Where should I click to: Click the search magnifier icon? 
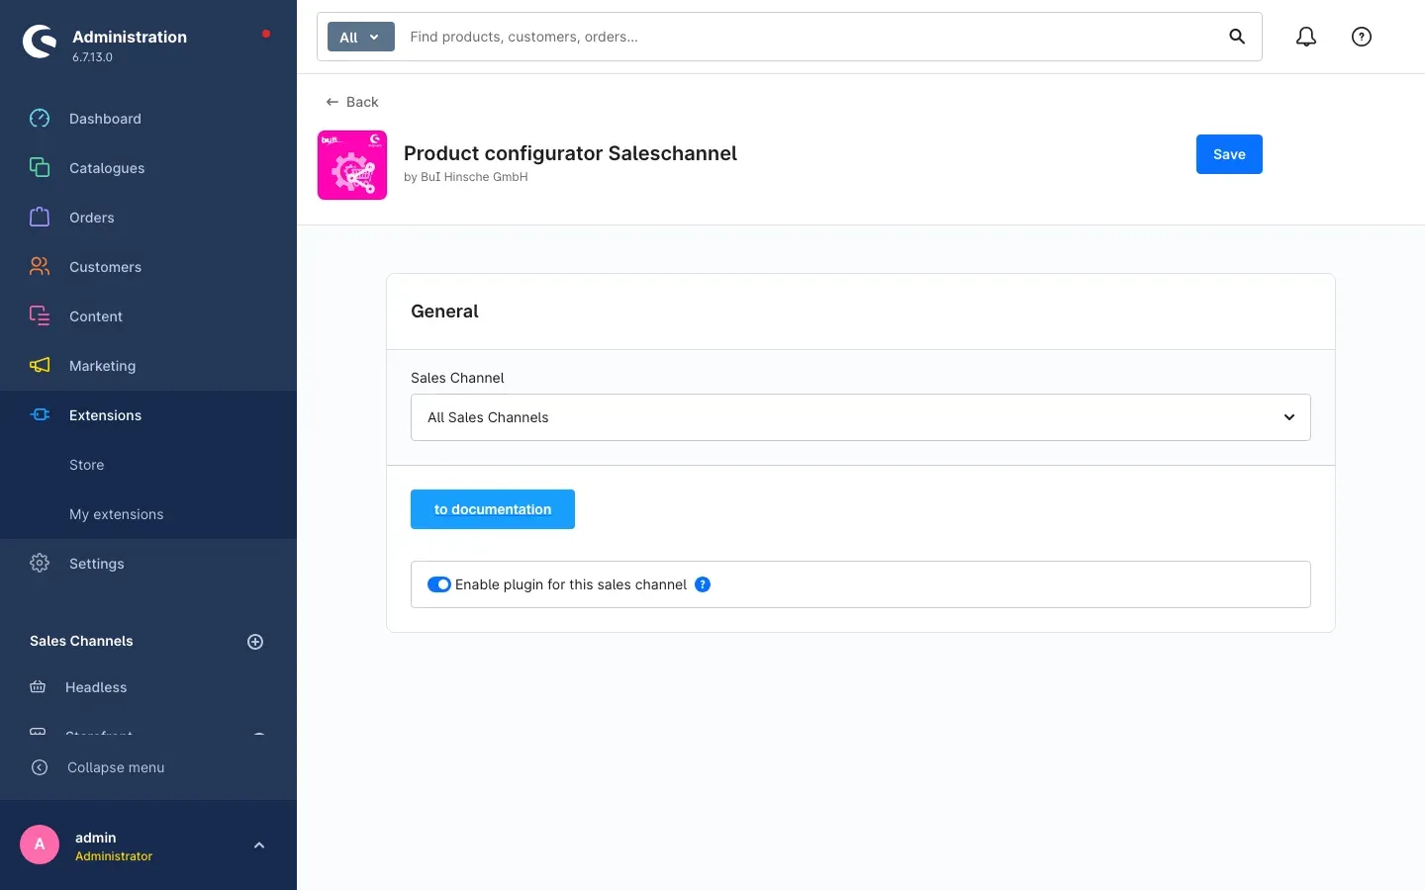pos(1237,37)
